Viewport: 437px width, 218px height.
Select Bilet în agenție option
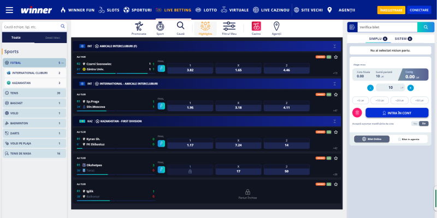pos(409,139)
